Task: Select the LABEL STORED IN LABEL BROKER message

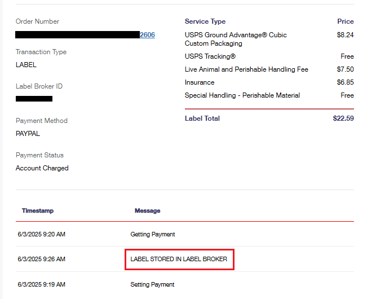Action: coord(179,259)
